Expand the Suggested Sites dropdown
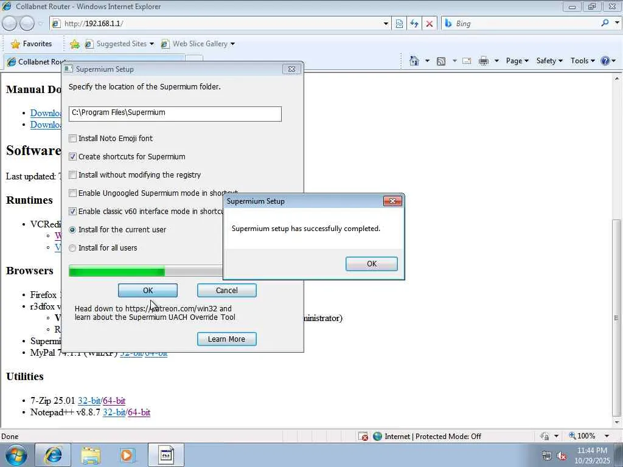Image resolution: width=623 pixels, height=467 pixels. pos(151,44)
